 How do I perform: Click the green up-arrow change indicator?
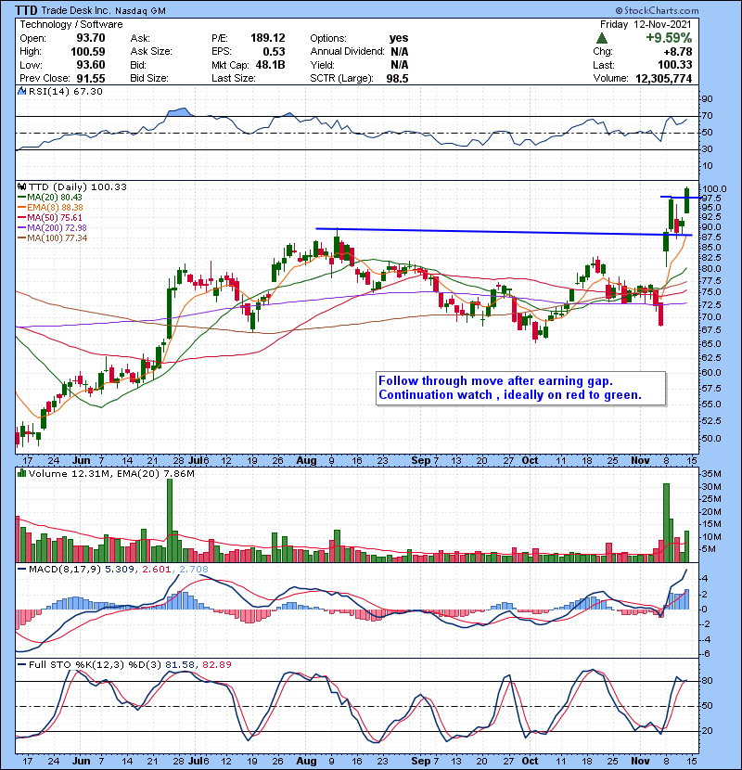pos(602,38)
